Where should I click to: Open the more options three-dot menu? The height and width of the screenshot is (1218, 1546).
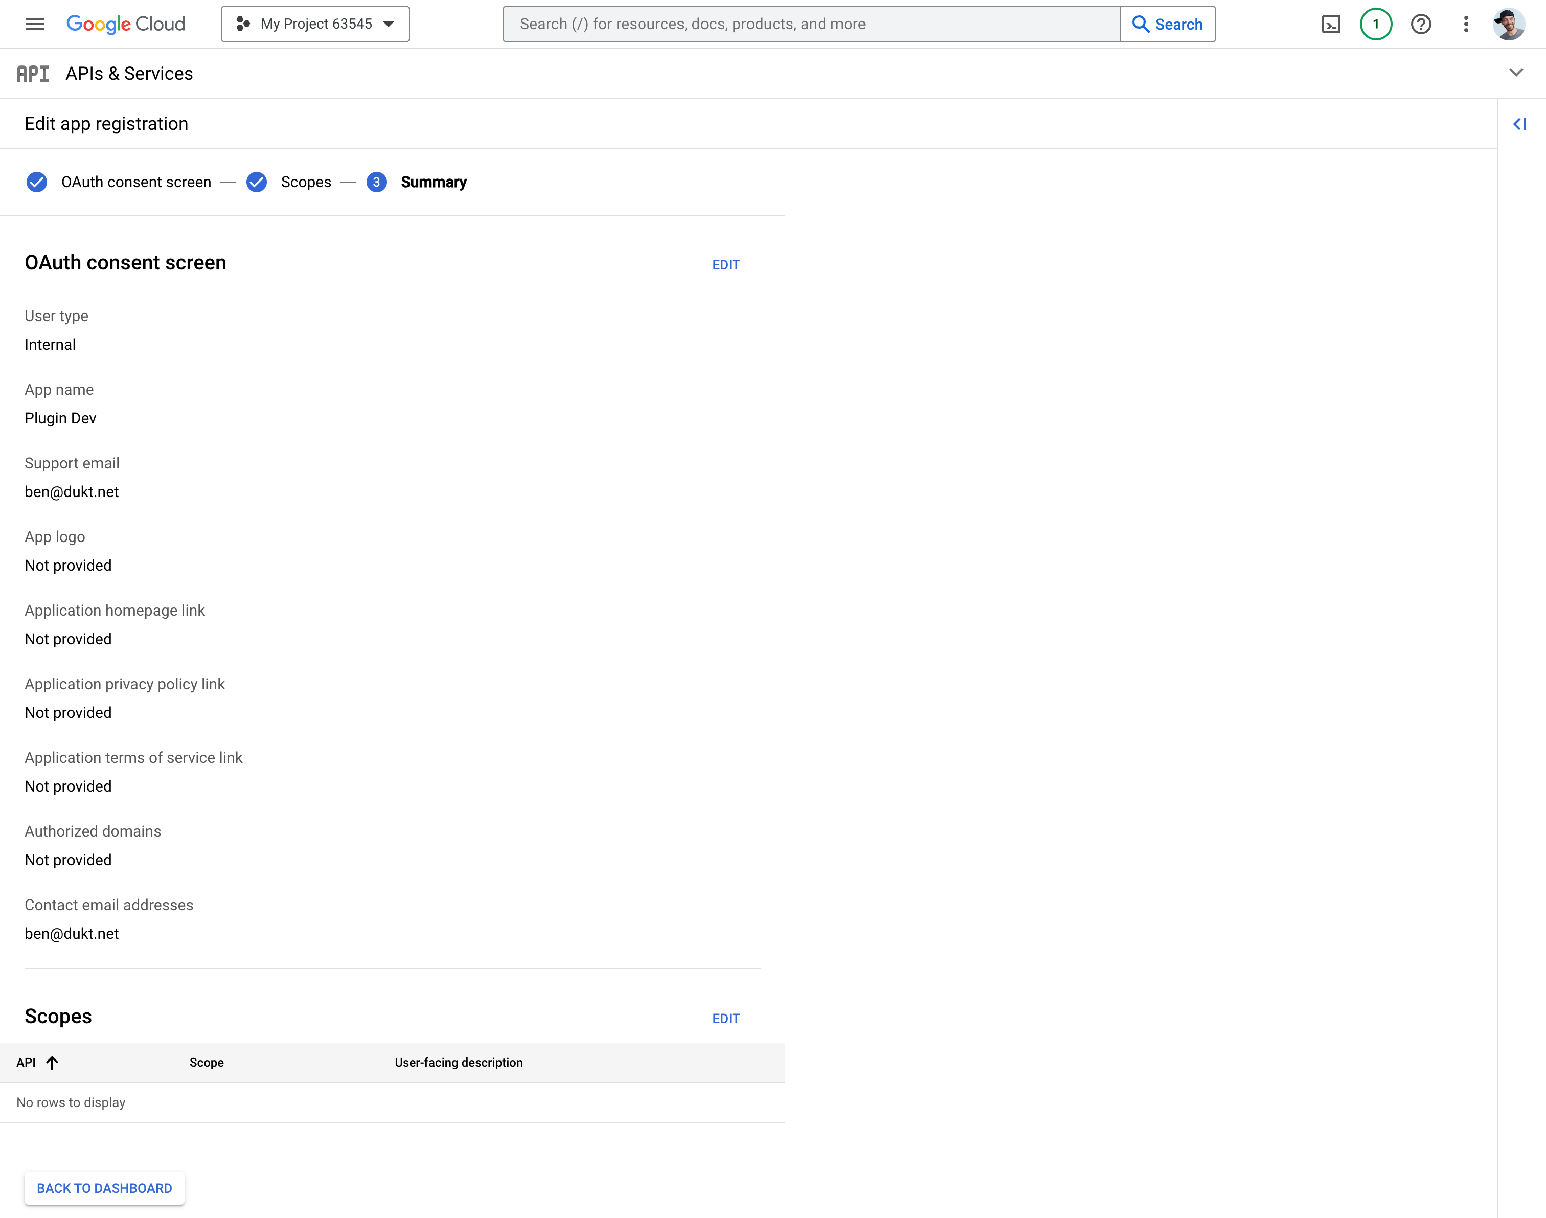pos(1466,24)
